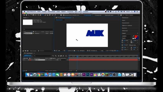This screenshot has width=163, height=92.
Task: Click the blue stroke color swatch
Action: (138, 38)
